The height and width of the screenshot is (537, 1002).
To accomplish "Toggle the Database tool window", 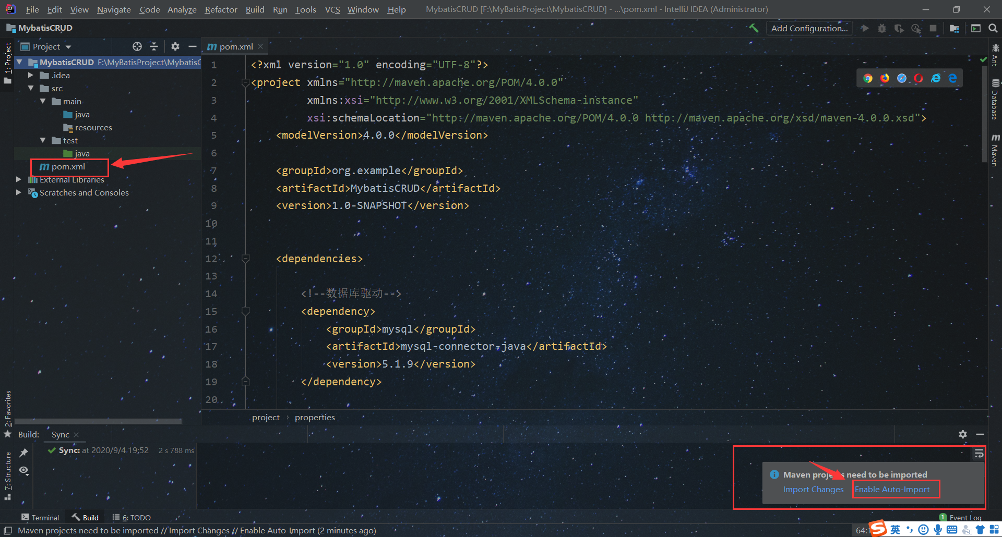I will [995, 99].
